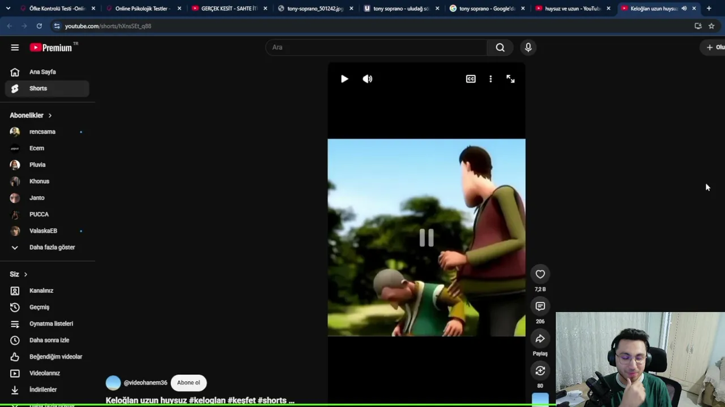Screen dimensions: 725x407
Task: Click the #shorts hashtag in the title
Action: coord(272,400)
